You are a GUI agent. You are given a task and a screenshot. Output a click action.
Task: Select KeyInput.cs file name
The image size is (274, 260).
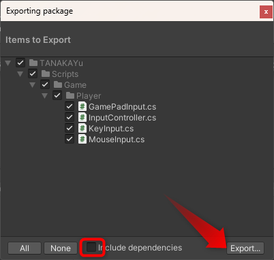click(111, 129)
